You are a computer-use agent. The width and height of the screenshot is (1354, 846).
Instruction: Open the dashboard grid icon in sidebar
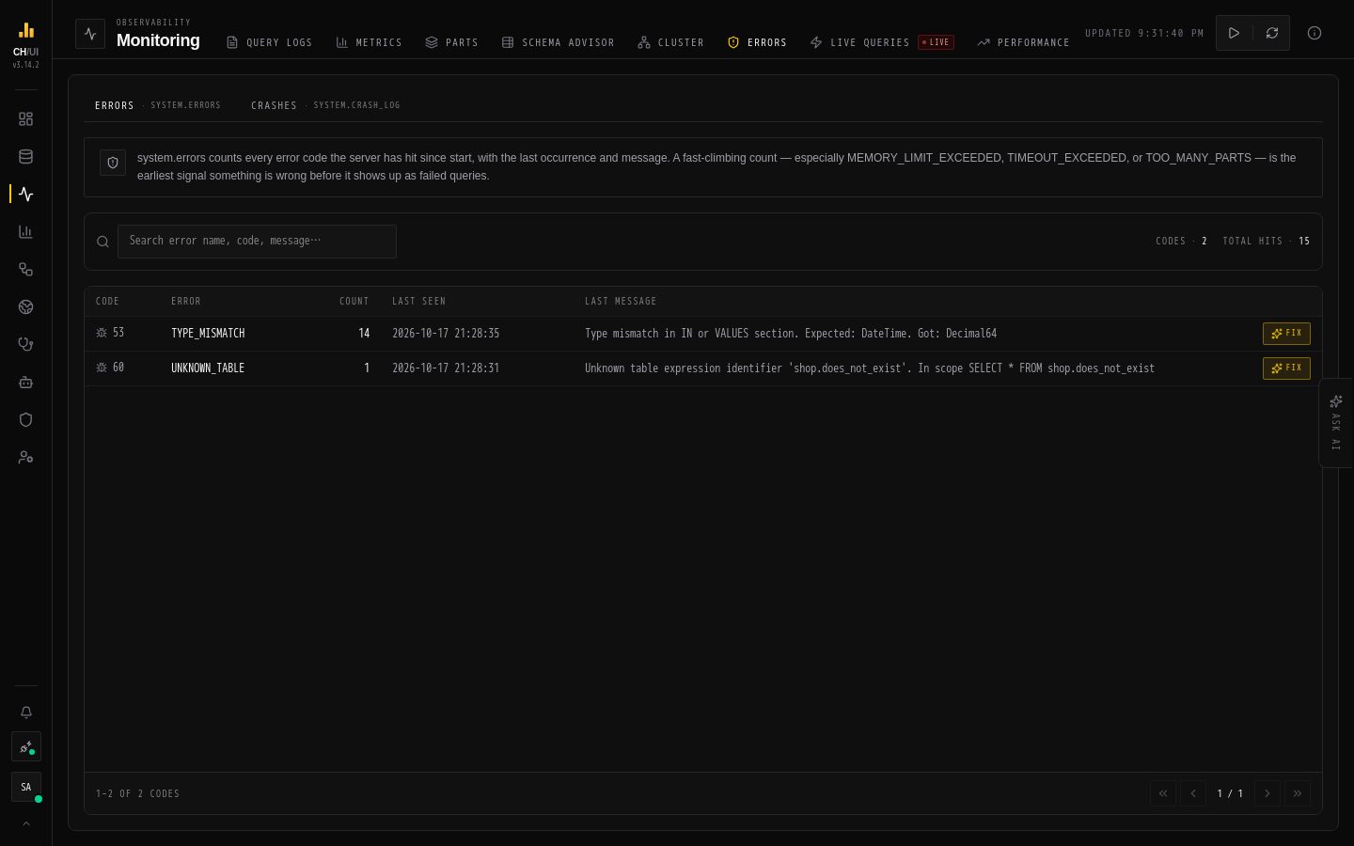pyautogui.click(x=25, y=119)
